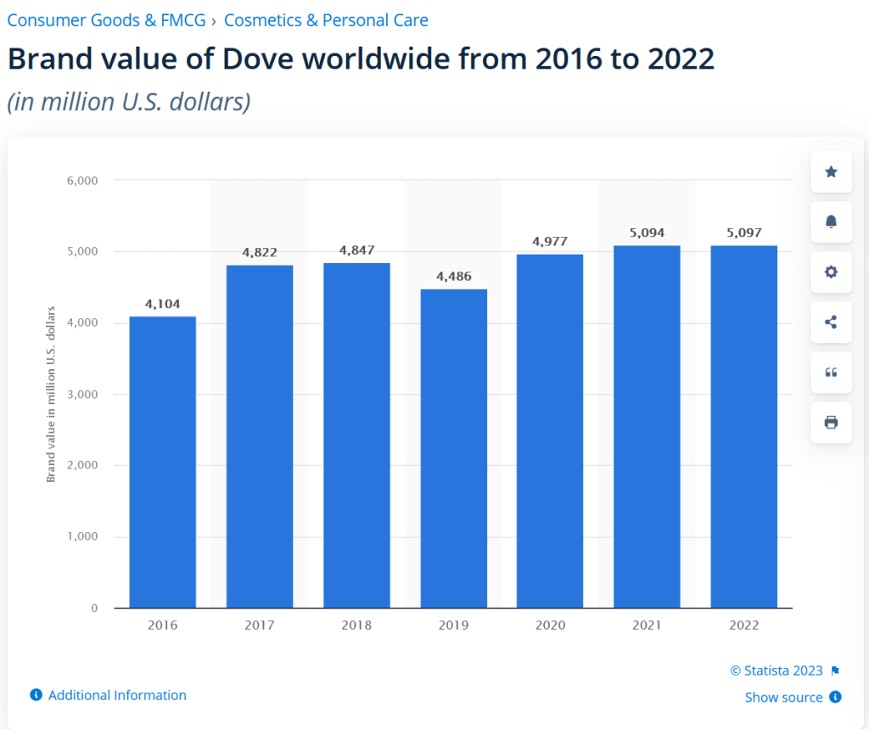Click the info icon beside Additional Information
The width and height of the screenshot is (869, 729).
36,695
